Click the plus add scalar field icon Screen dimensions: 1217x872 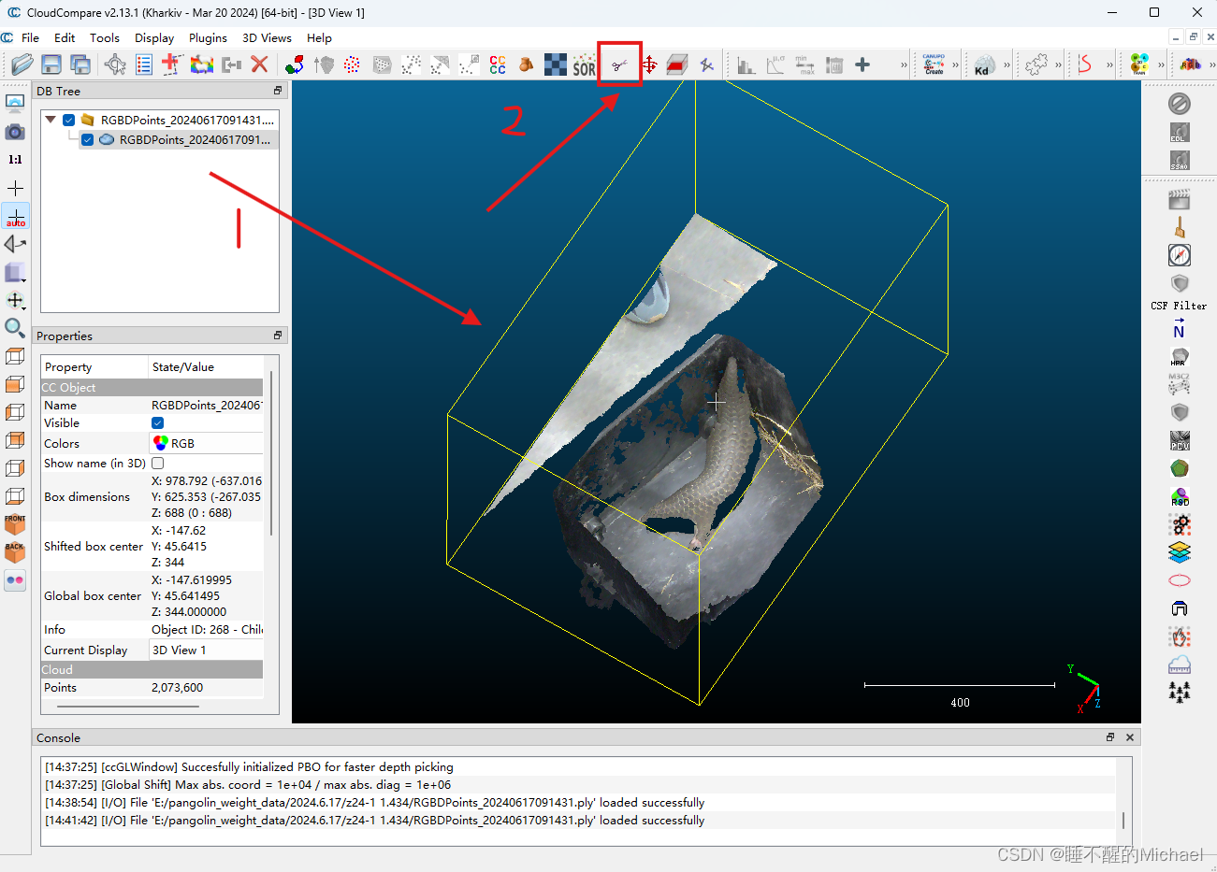point(862,64)
